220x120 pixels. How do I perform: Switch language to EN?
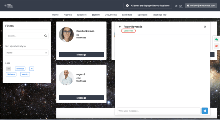(181, 6)
